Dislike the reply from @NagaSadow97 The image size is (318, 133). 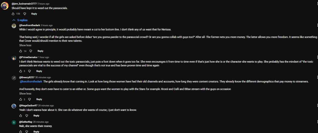[27, 116]
